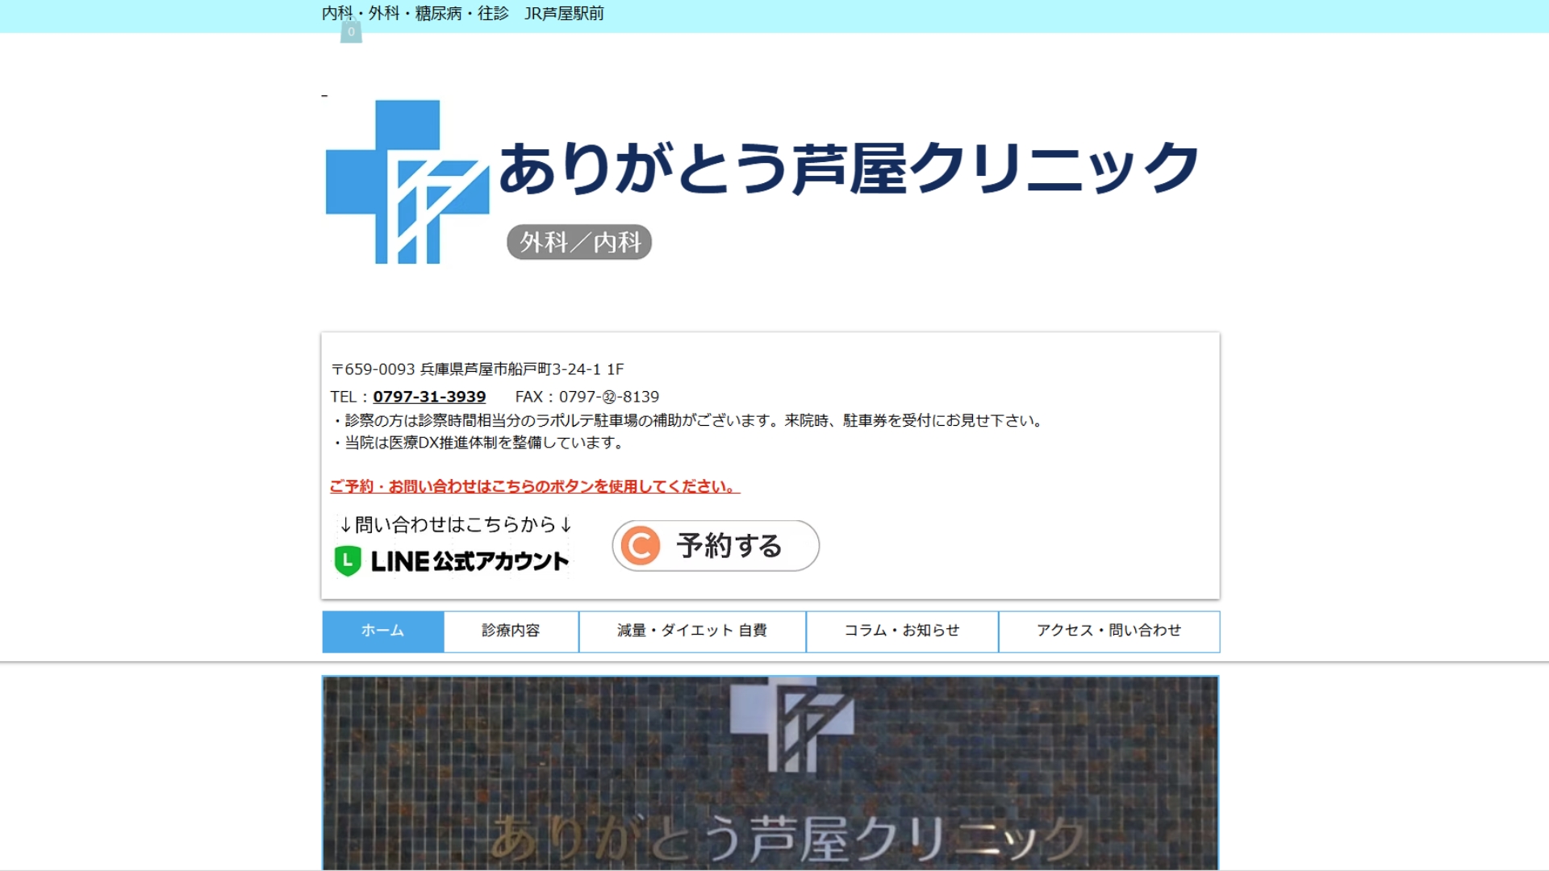Open the shopping bag cart icon
This screenshot has width=1549, height=871.
point(351,32)
